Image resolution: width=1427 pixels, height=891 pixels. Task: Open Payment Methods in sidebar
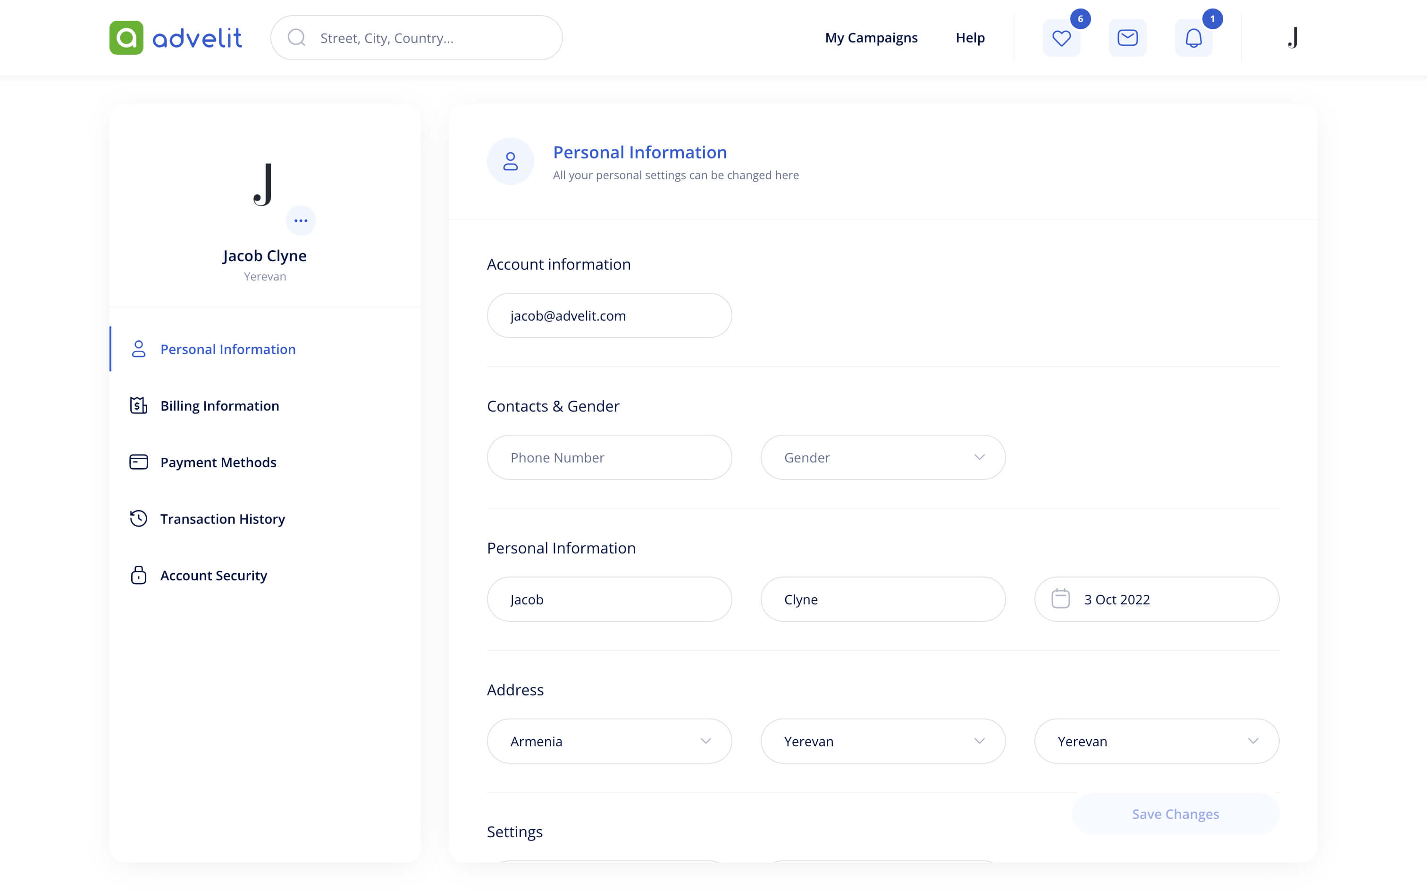point(218,462)
